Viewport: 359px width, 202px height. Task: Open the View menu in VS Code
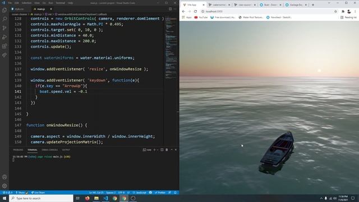pyautogui.click(x=37, y=3)
